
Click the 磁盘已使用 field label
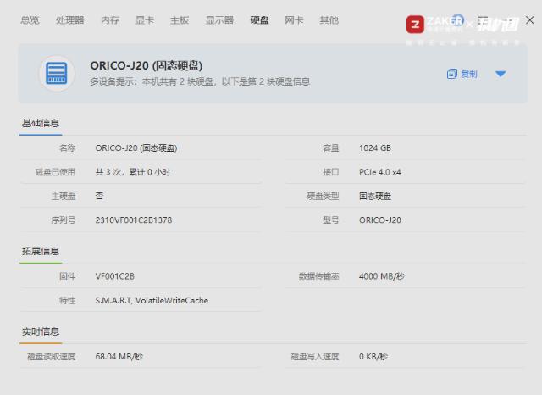[x=55, y=172]
